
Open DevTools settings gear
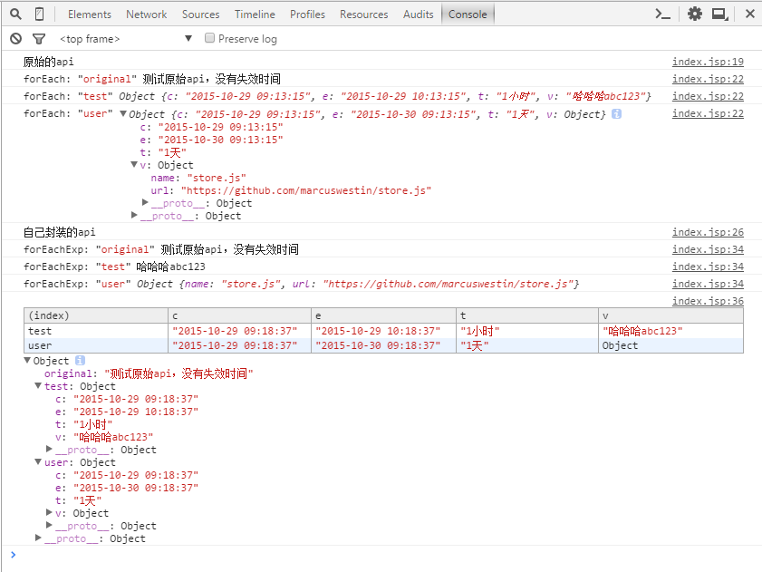695,15
